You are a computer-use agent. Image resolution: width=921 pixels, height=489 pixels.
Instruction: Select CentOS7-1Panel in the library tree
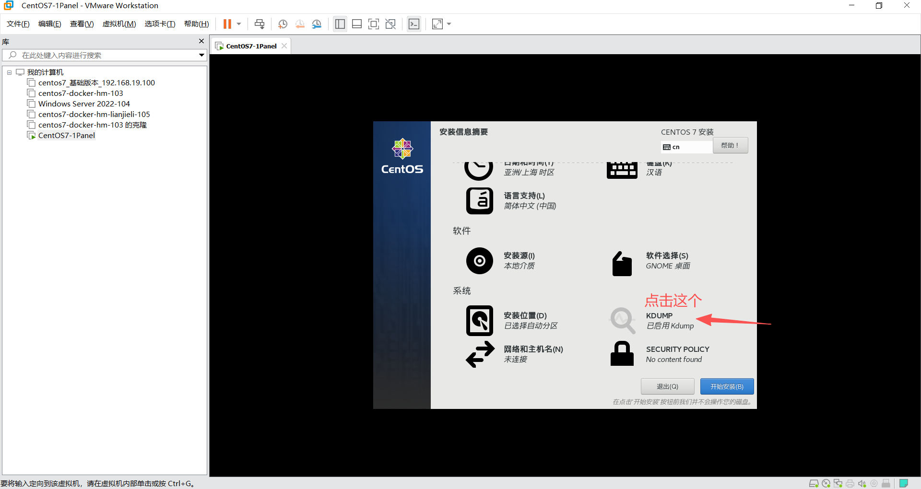(x=67, y=136)
